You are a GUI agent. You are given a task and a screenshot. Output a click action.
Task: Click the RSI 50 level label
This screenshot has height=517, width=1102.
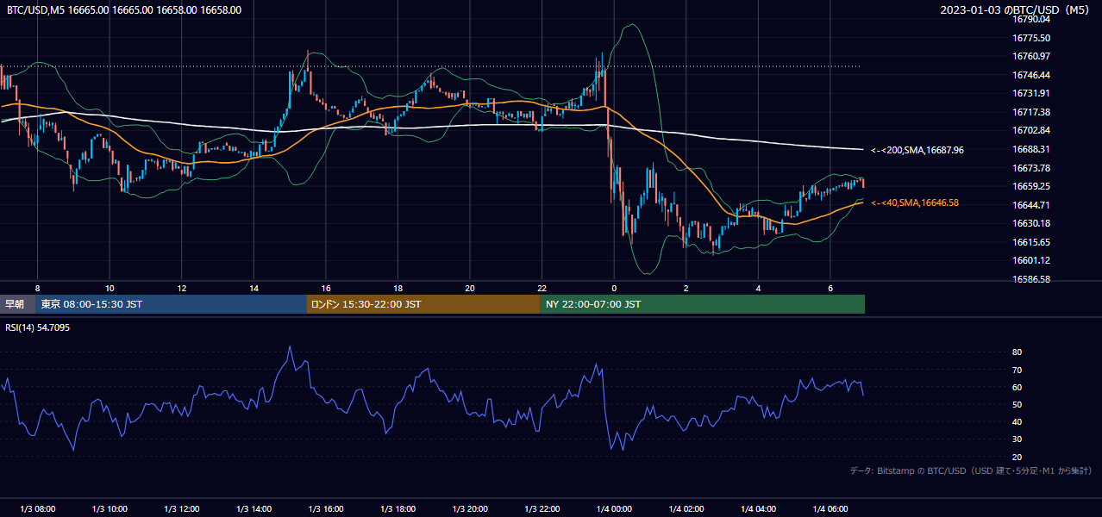[1017, 404]
